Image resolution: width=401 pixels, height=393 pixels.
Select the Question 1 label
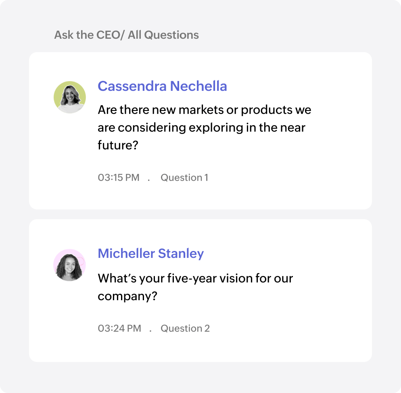(x=184, y=178)
